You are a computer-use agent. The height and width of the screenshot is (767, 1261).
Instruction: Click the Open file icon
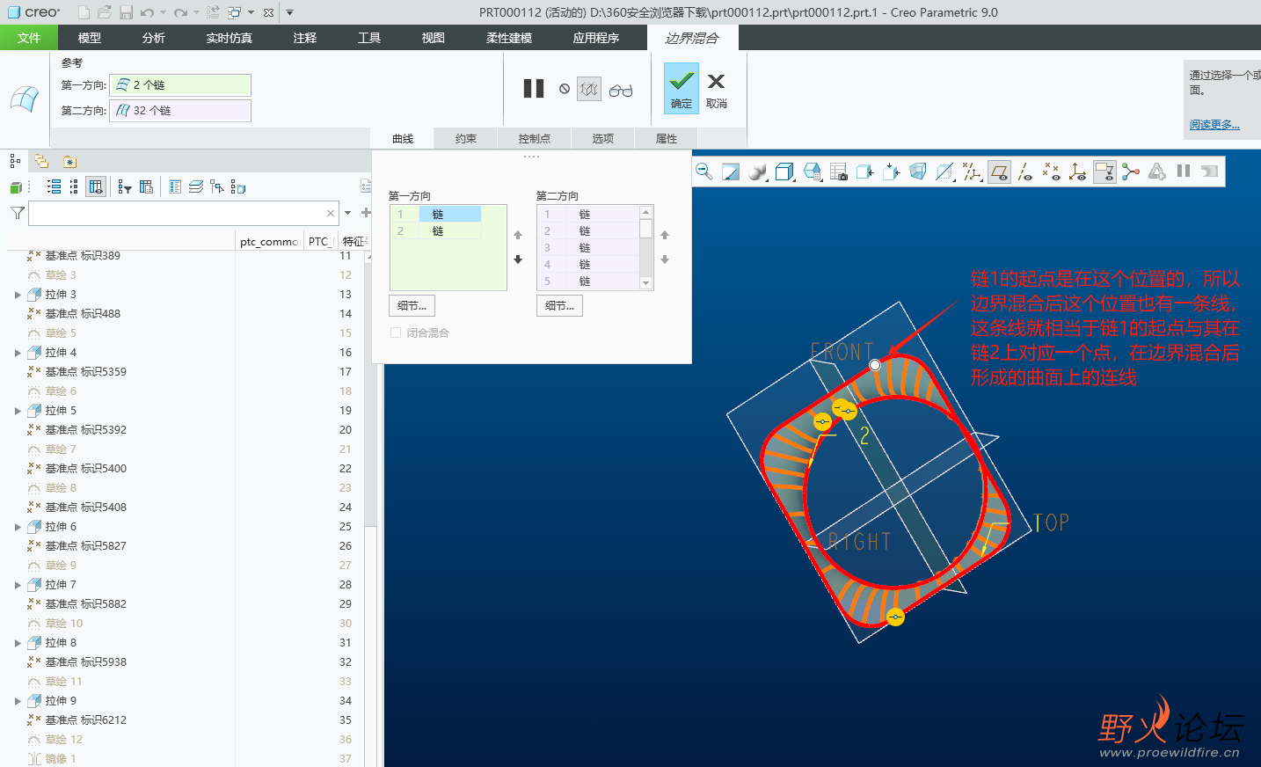tap(105, 12)
